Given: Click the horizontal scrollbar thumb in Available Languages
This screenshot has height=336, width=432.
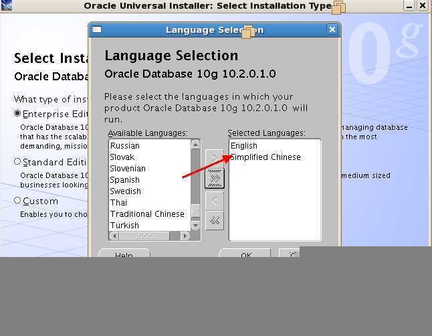Looking at the screenshot, I should tap(144, 236).
